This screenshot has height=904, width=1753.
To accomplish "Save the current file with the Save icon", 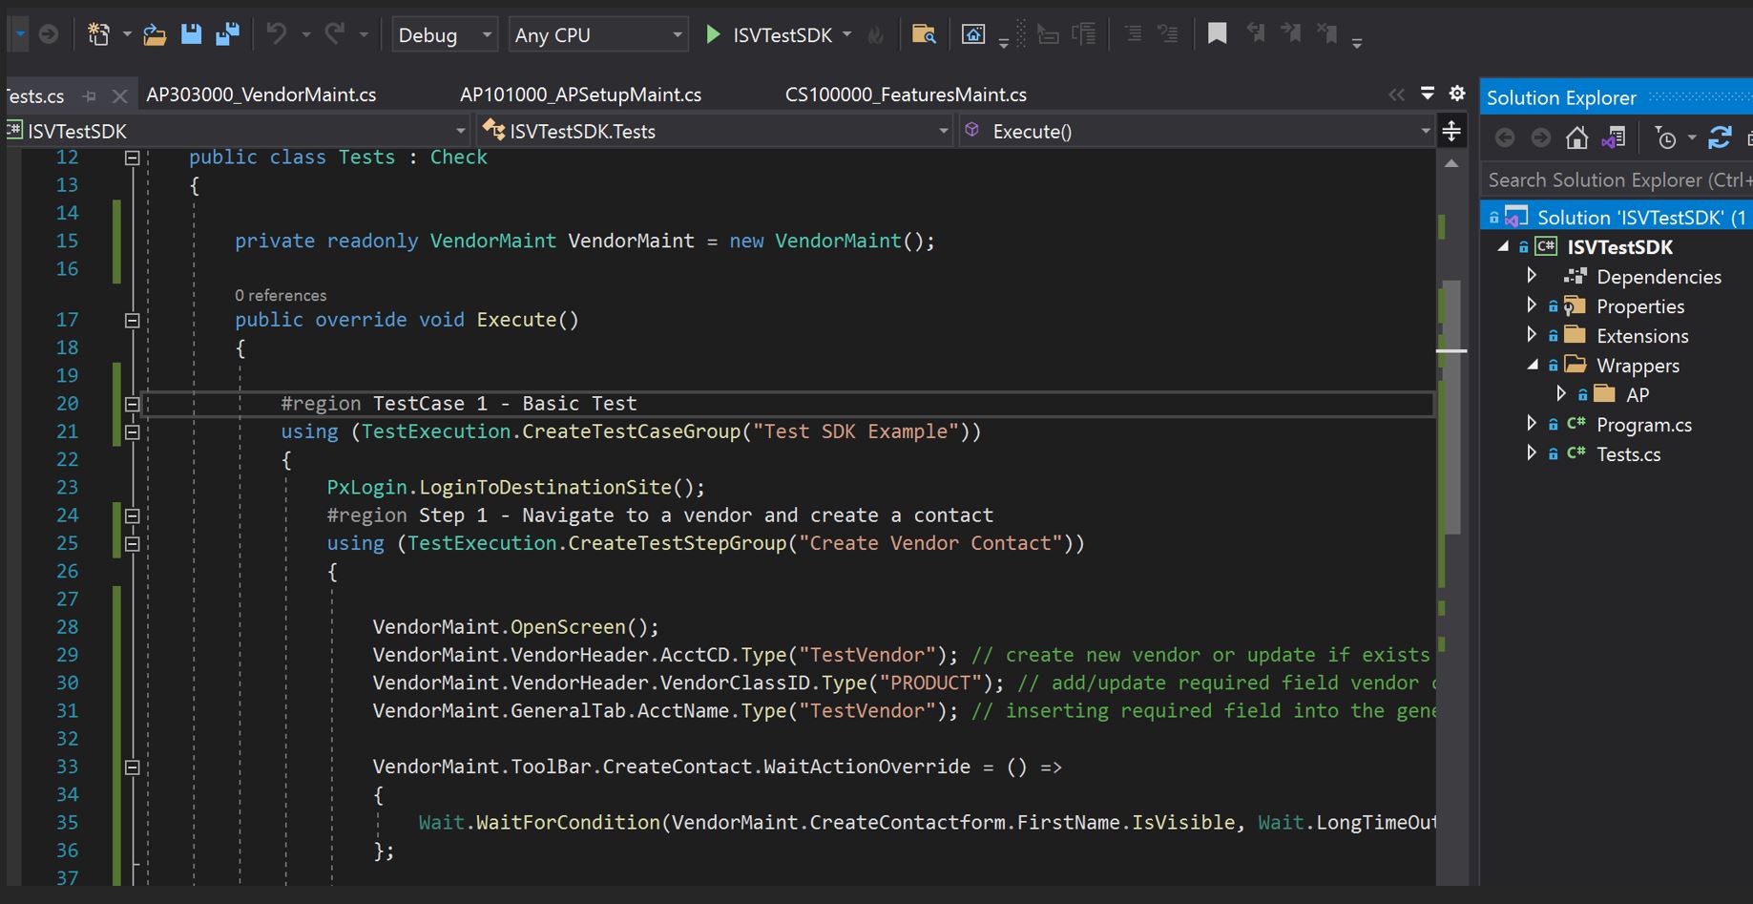I will click(191, 34).
